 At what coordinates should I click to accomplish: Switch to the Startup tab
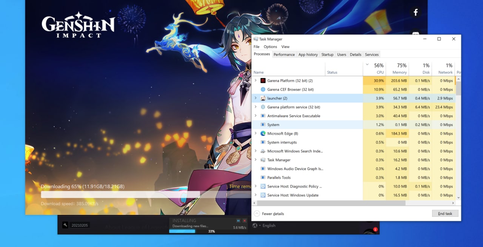327,54
